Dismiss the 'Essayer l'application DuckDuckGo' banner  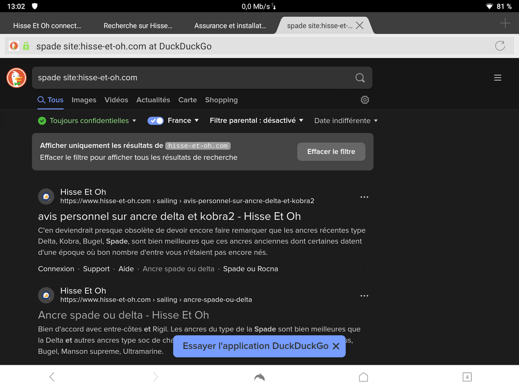tap(336, 346)
